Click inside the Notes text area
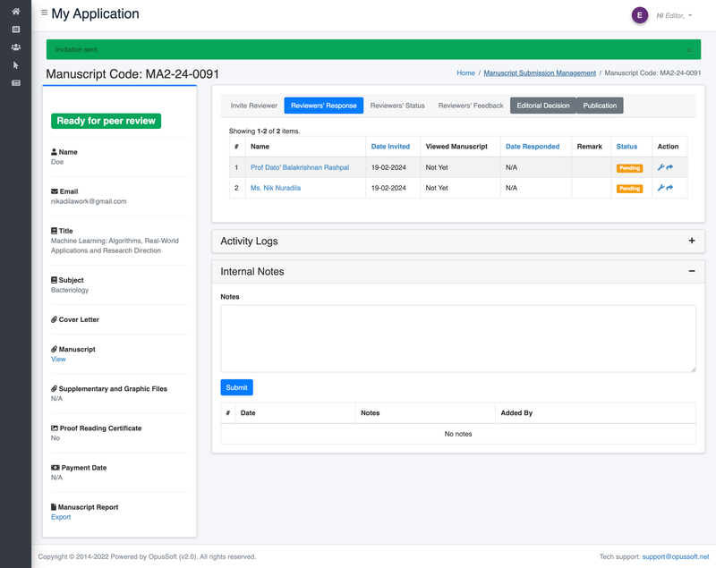 (458, 338)
